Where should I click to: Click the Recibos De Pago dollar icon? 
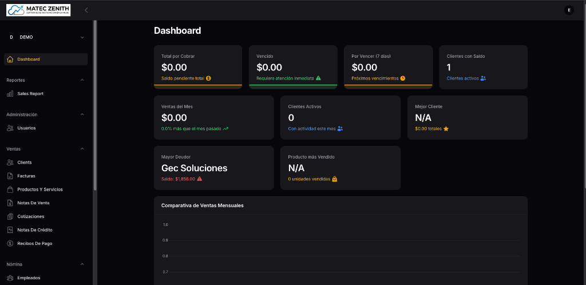tap(10, 243)
